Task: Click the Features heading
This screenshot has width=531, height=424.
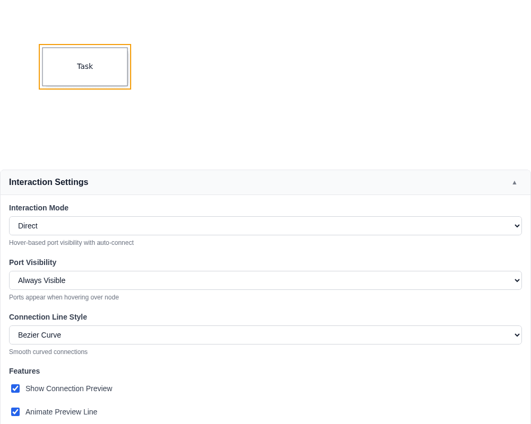Action: click(24, 371)
